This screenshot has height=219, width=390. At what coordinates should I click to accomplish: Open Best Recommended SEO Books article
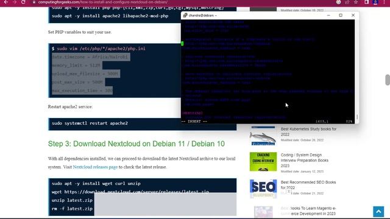point(308,185)
